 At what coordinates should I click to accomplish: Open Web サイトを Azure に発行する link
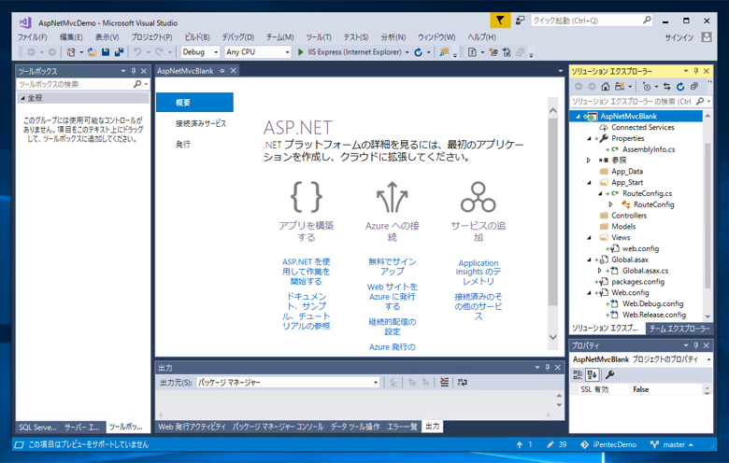(x=392, y=297)
